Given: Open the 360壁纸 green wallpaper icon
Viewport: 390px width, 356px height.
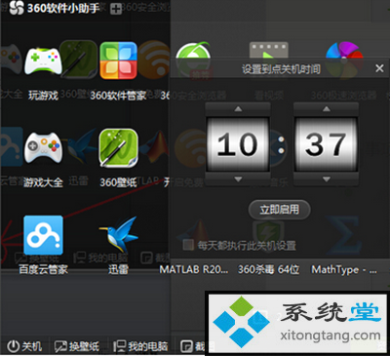Looking at the screenshot, I should (x=118, y=147).
